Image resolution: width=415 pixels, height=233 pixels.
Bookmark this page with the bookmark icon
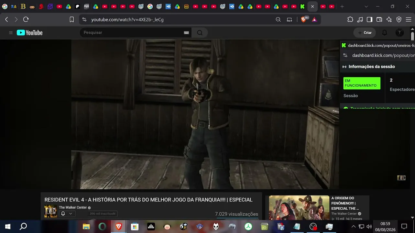pyautogui.click(x=72, y=19)
